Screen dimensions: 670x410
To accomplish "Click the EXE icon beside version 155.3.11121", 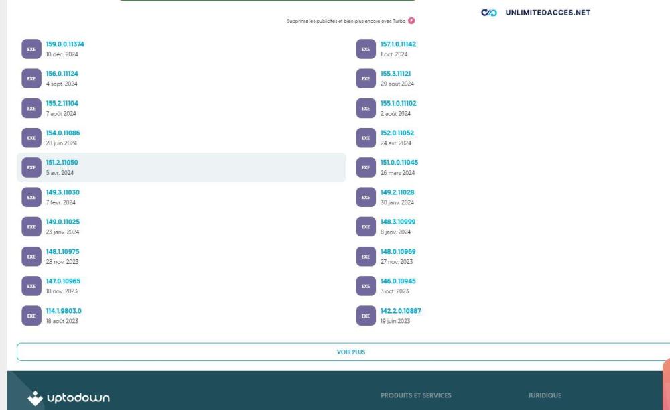I will click(366, 78).
